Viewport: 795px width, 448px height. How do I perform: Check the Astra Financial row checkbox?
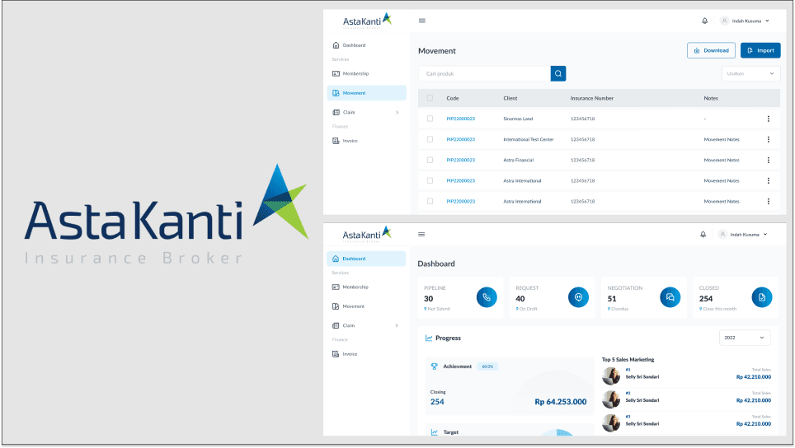pos(430,160)
